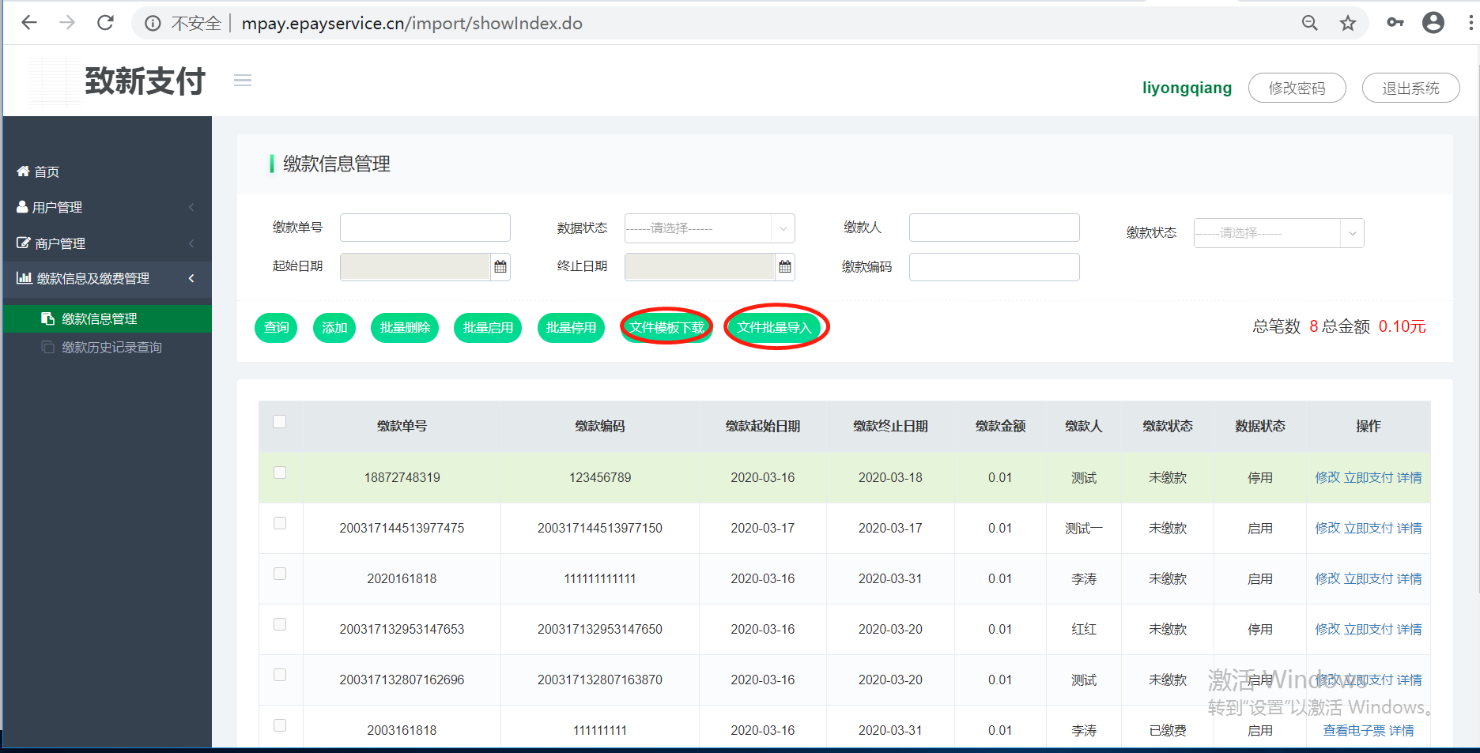The height and width of the screenshot is (753, 1480).
Task: Click the 缴款单号 column header
Action: pos(402,426)
